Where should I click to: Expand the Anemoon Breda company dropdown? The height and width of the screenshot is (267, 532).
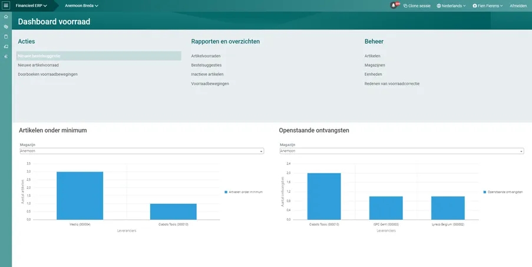81,6
